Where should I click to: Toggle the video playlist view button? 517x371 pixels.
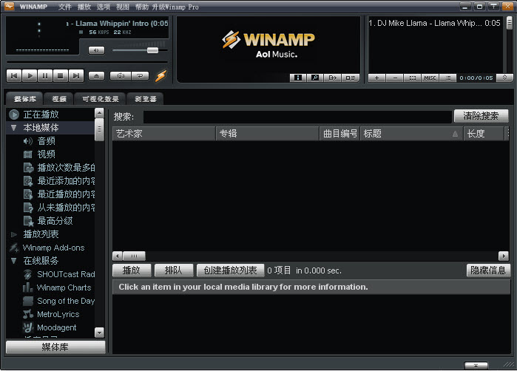[x=350, y=78]
